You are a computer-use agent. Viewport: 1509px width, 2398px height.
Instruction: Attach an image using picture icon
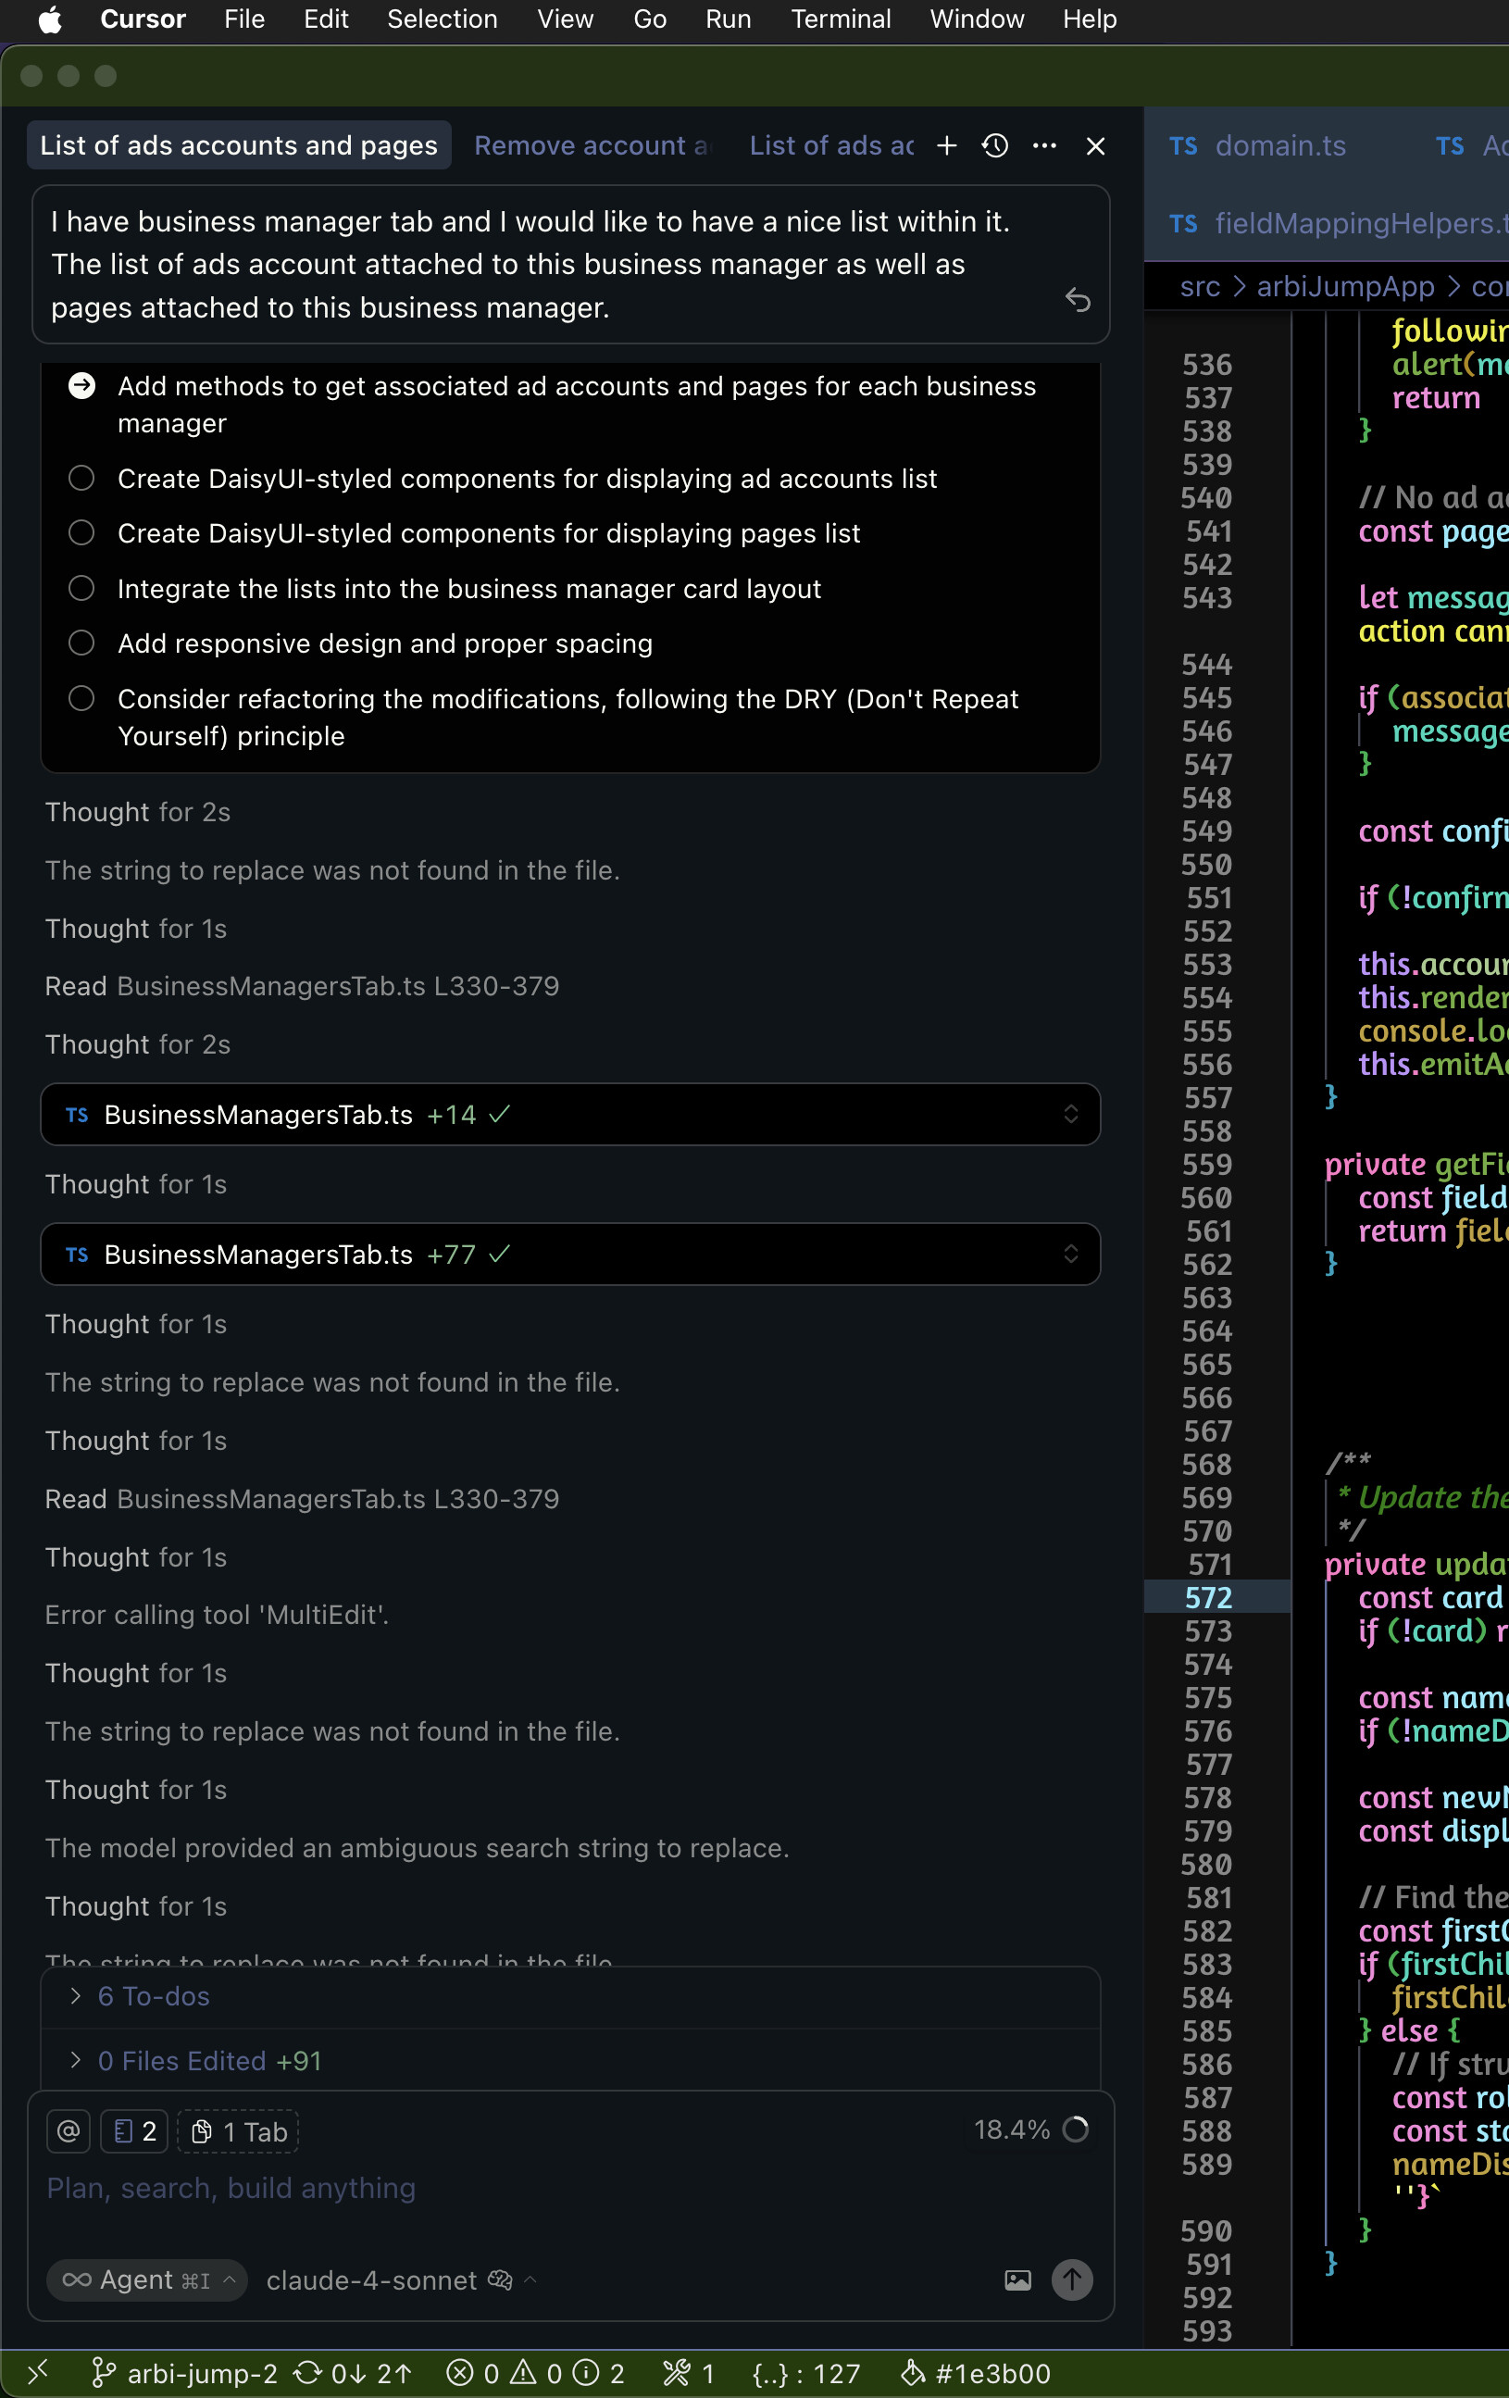point(1017,2279)
